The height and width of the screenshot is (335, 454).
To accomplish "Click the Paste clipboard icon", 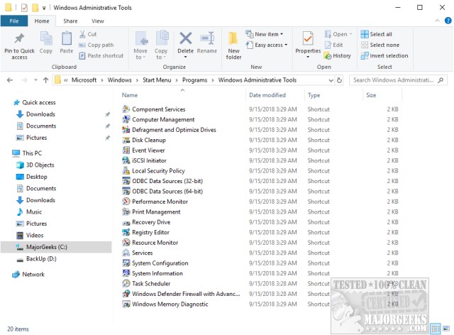I will coord(67,38).
